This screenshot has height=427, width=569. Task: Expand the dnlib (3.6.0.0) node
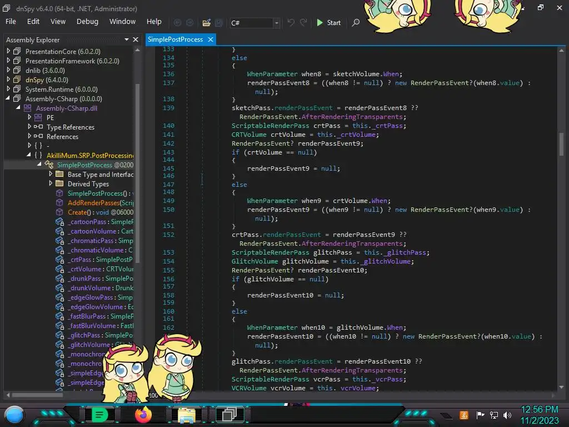point(8,70)
